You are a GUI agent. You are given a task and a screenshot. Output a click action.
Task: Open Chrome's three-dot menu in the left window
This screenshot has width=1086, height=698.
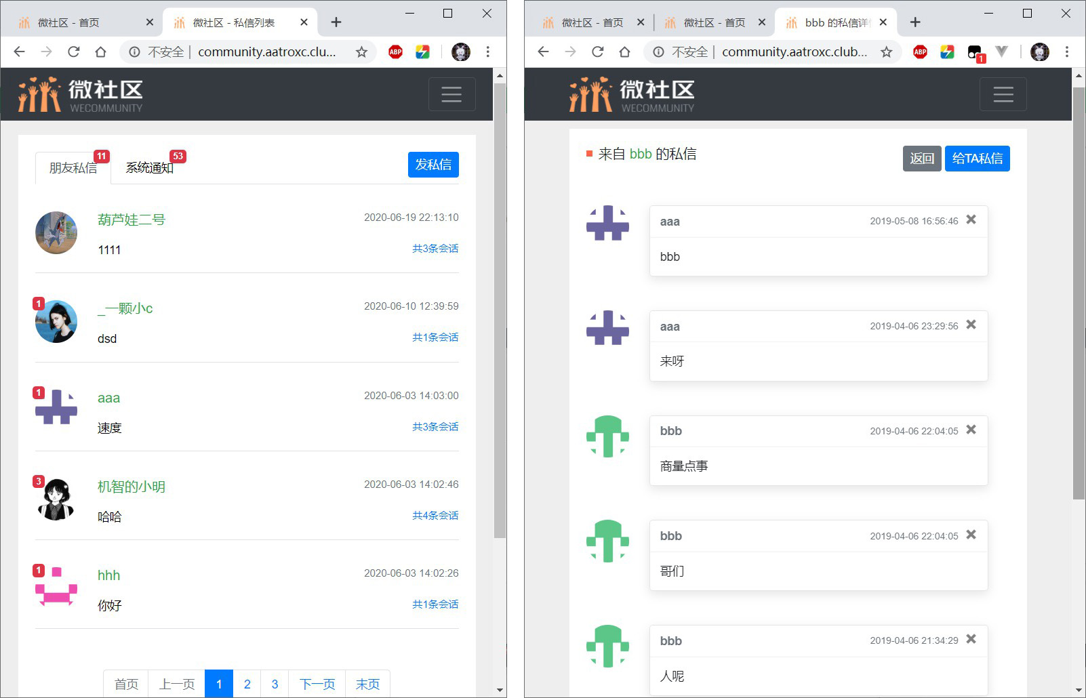coord(489,52)
